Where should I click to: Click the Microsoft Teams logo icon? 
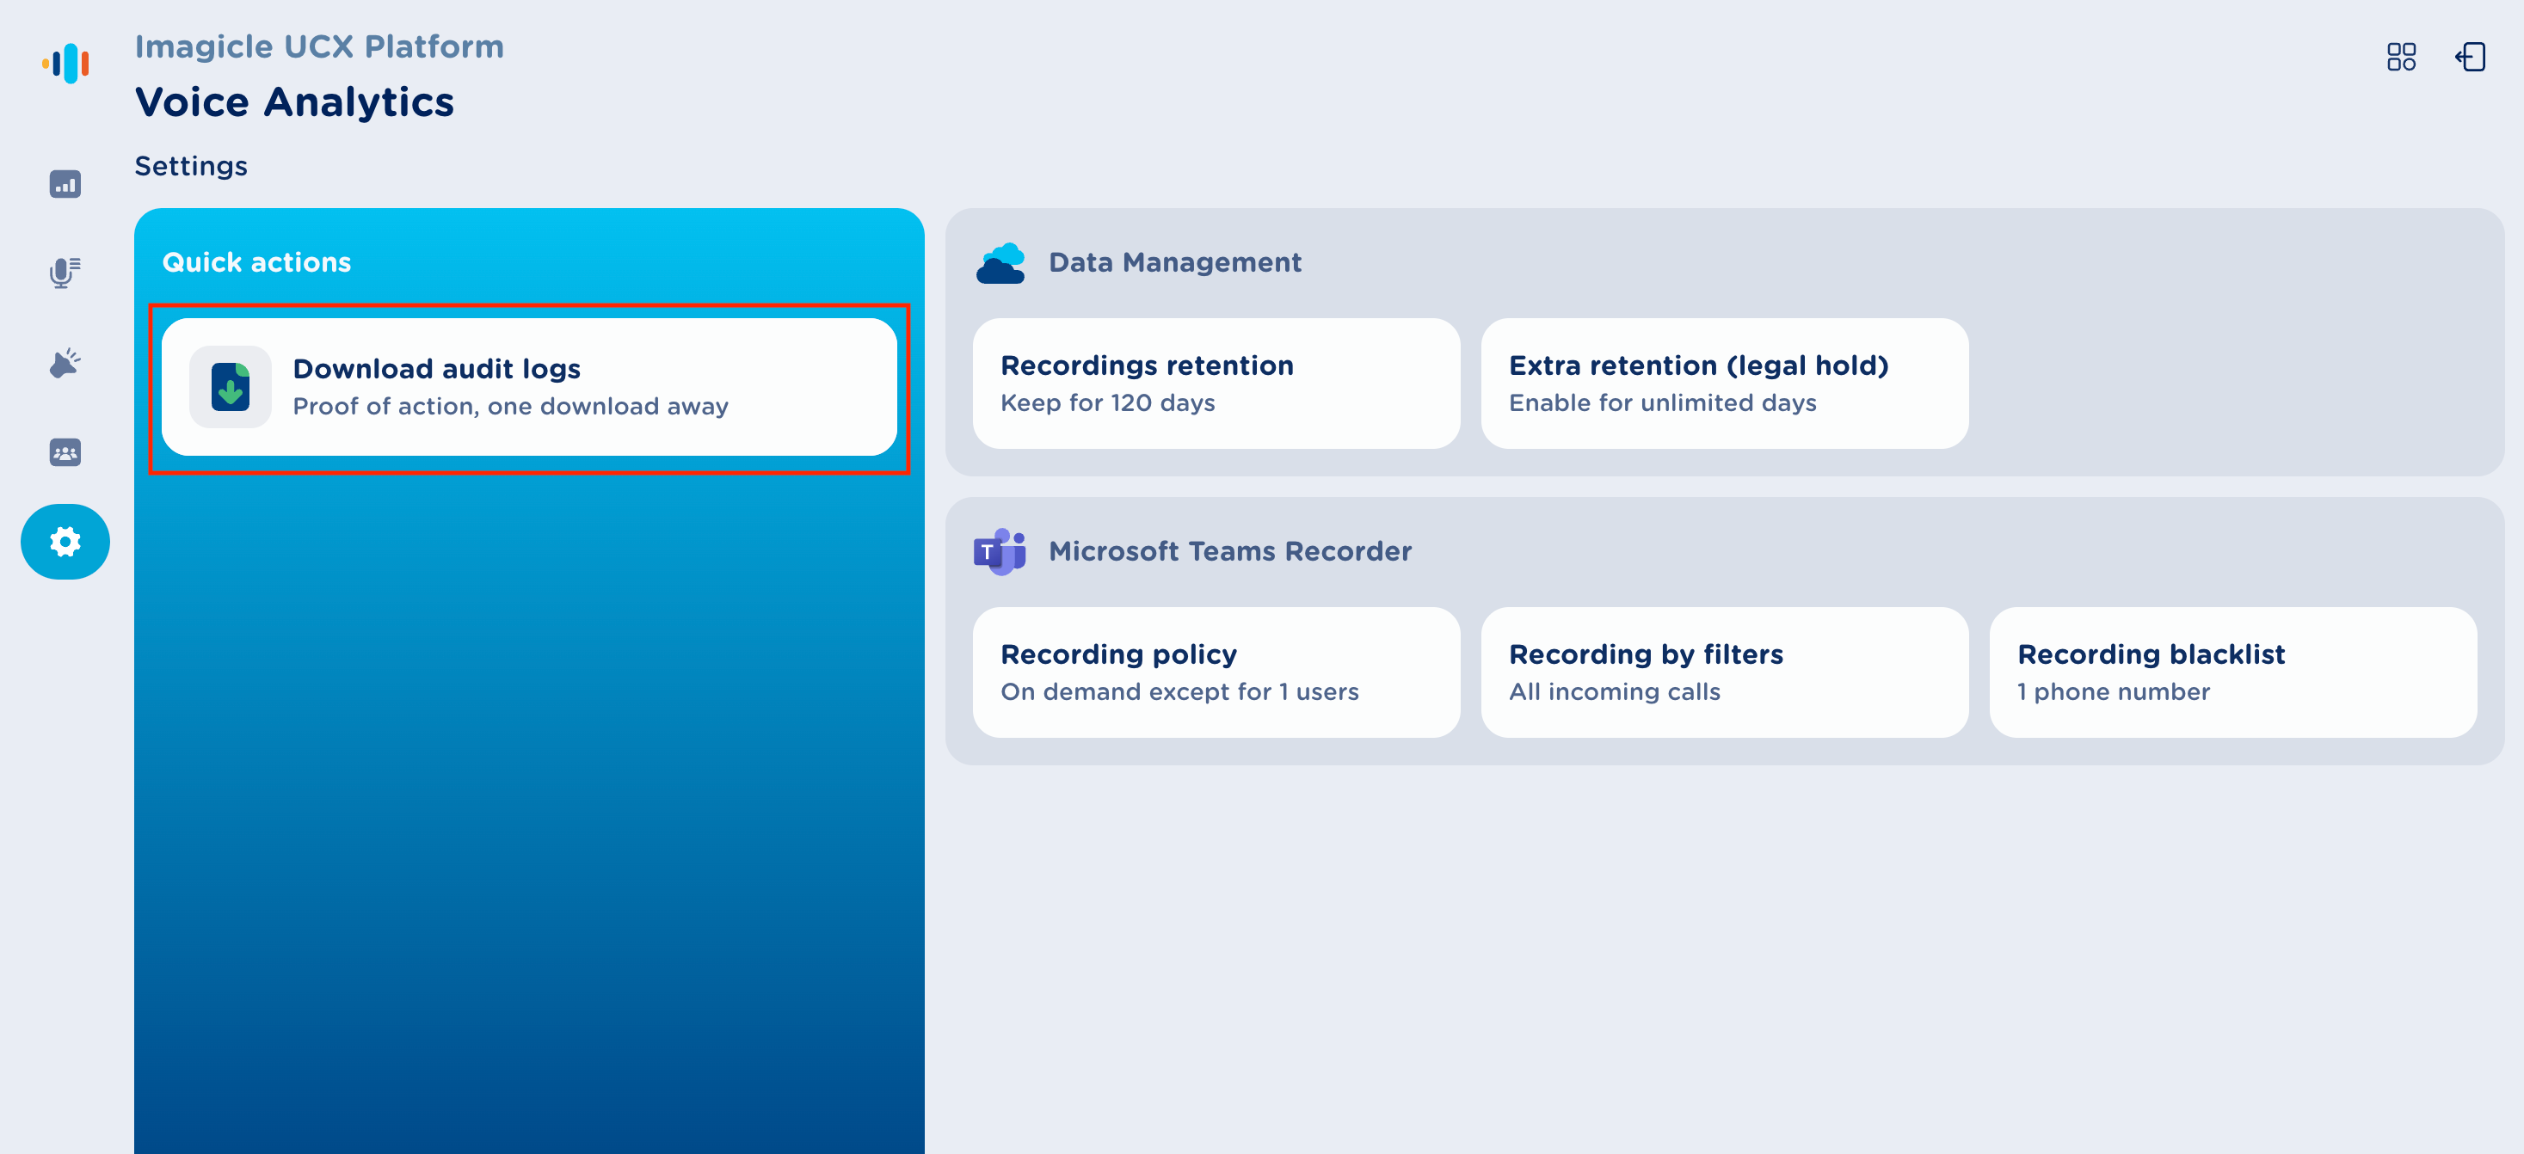(1000, 551)
